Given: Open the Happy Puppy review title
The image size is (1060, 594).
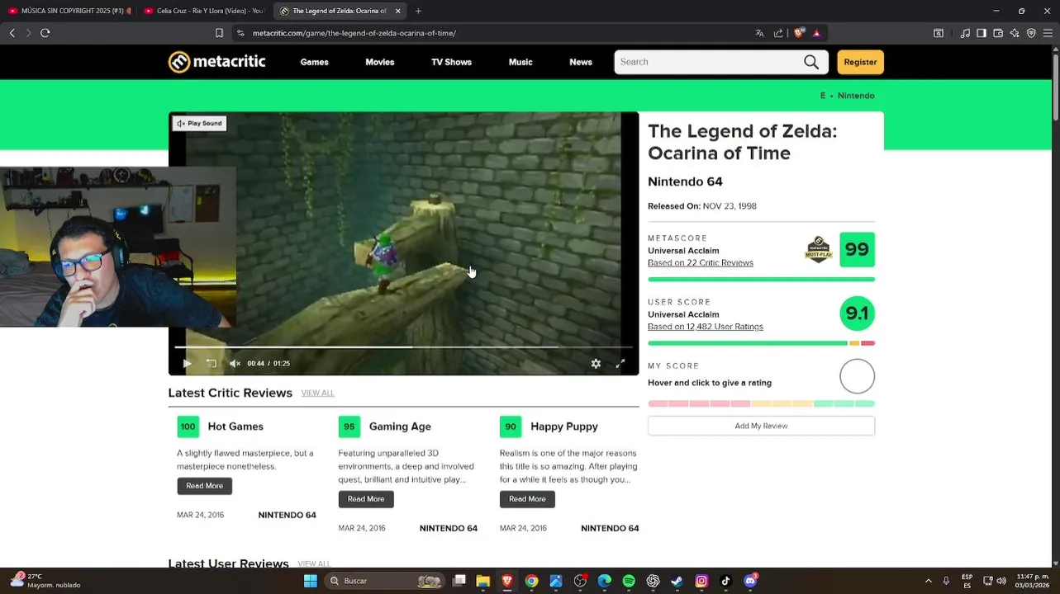Looking at the screenshot, I should pos(564,427).
